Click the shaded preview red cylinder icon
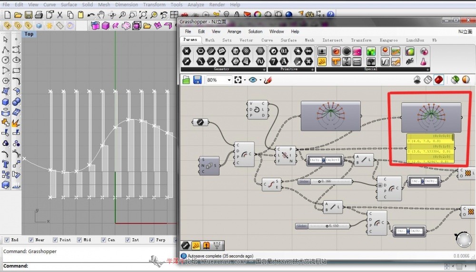Screen dimensions: 476x272 click(x=439, y=80)
